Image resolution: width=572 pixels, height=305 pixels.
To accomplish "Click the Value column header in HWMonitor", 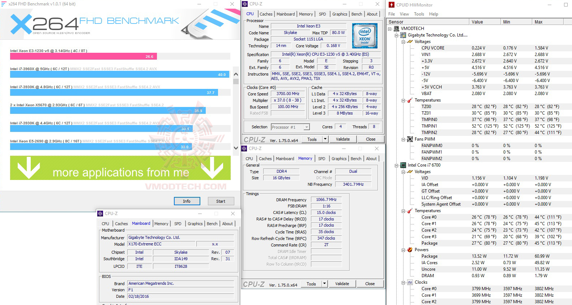I will tap(485, 22).
